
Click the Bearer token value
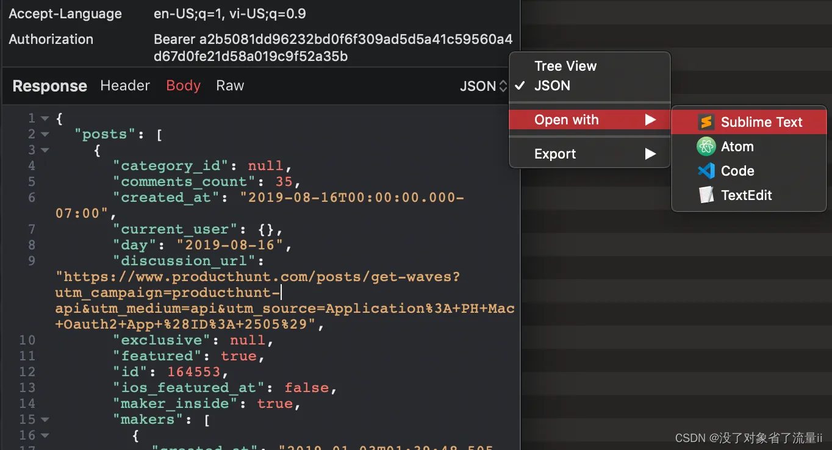click(x=333, y=48)
